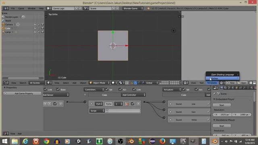Toggle the sensor active checkbox
The width and height of the screenshot is (258, 145).
[55, 104]
